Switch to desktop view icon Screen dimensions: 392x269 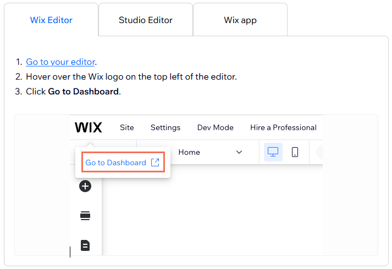point(273,152)
